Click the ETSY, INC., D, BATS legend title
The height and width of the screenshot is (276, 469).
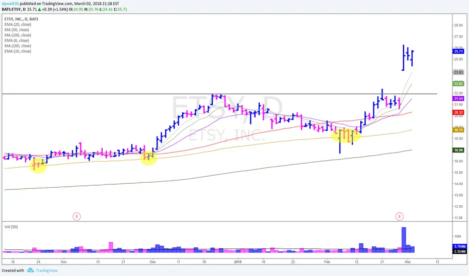coord(21,19)
